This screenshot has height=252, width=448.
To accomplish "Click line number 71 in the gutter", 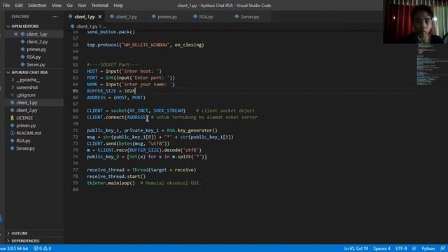I will [x=75, y=131].
